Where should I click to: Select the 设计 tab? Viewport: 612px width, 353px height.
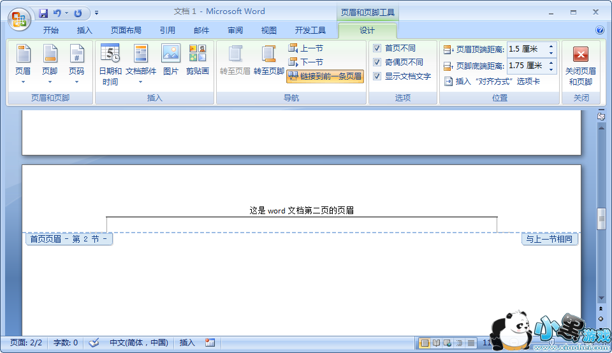(367, 31)
